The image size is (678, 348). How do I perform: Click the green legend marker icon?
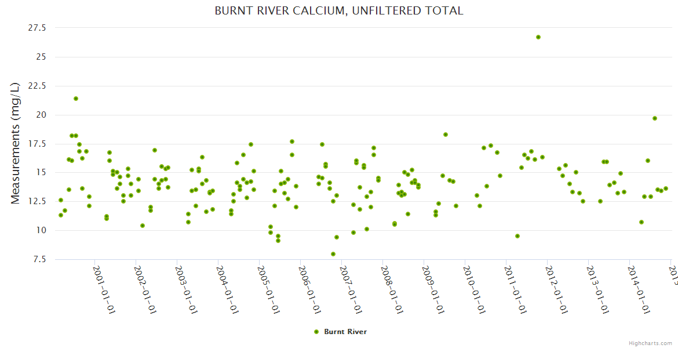(316, 332)
